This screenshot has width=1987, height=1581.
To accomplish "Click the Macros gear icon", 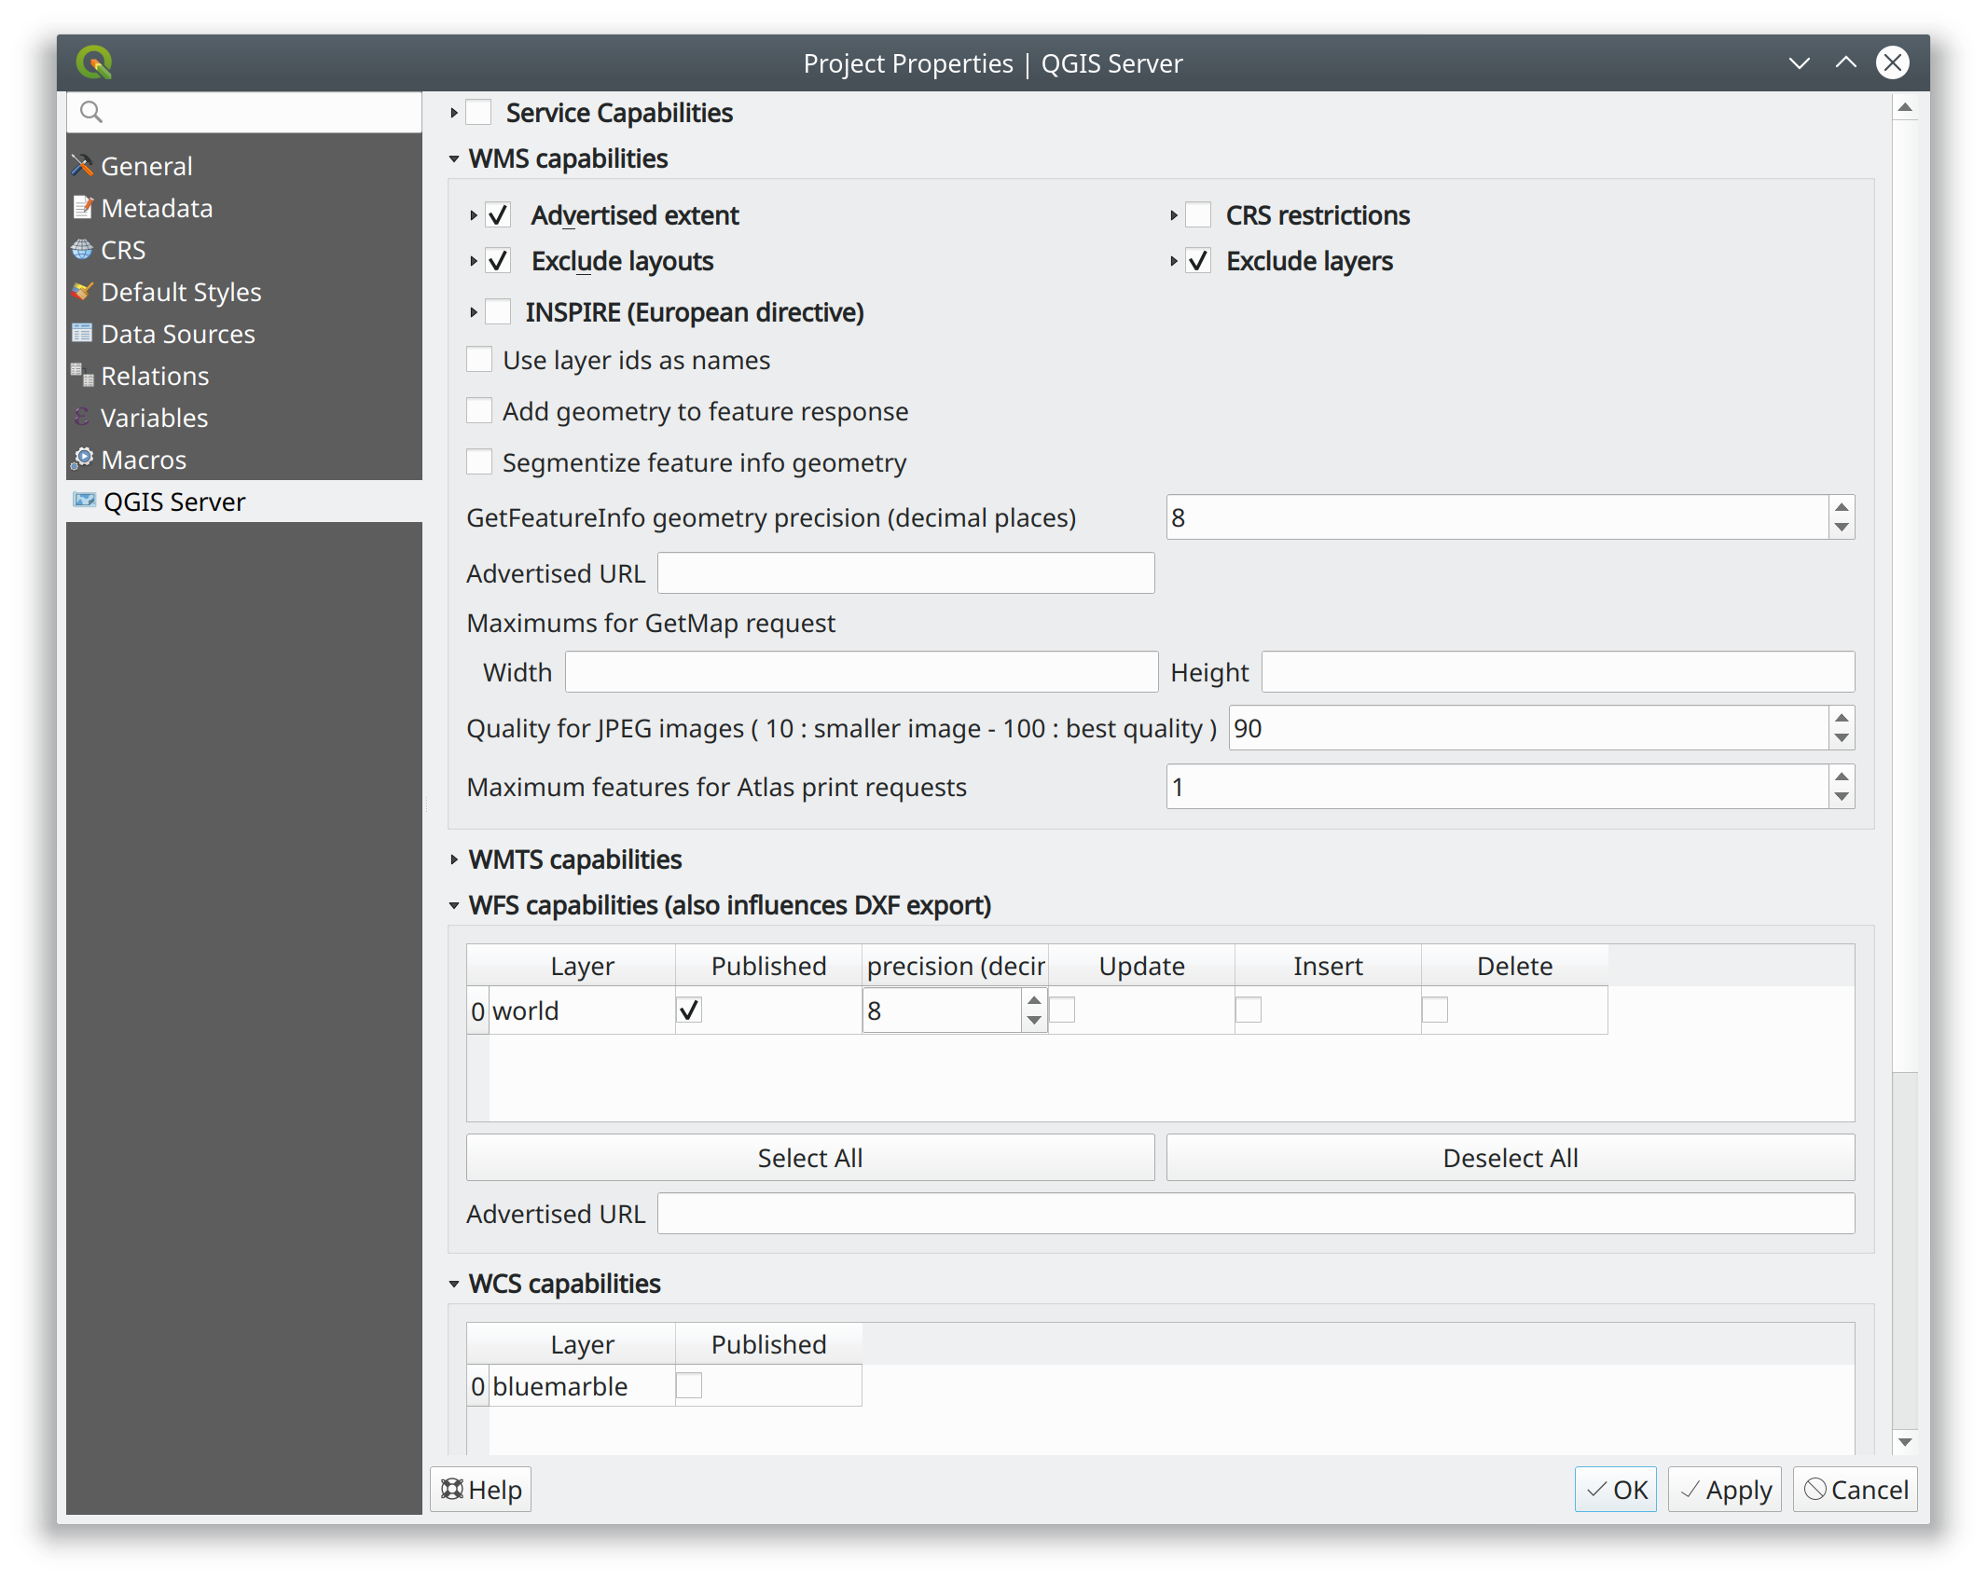I will point(82,459).
